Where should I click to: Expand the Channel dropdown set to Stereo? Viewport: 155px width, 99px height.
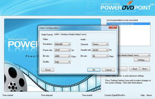tap(100, 44)
